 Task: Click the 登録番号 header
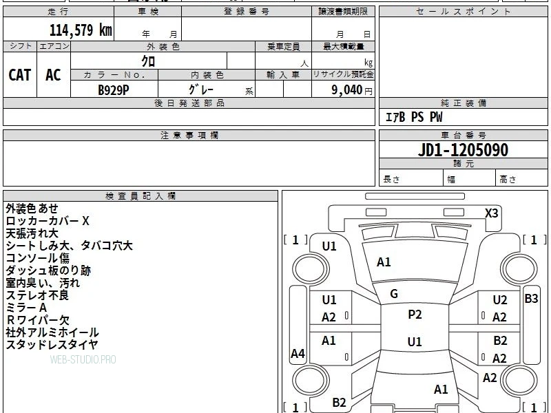tap(247, 12)
